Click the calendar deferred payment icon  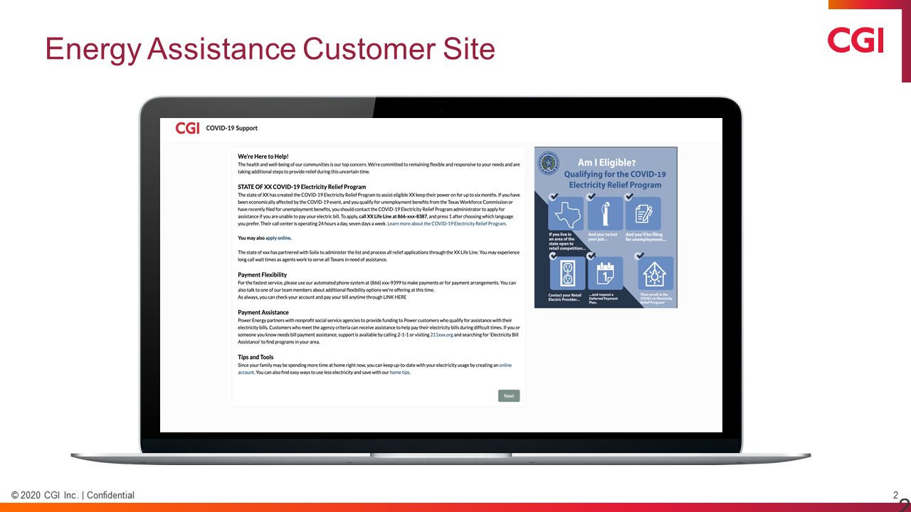coord(605,273)
